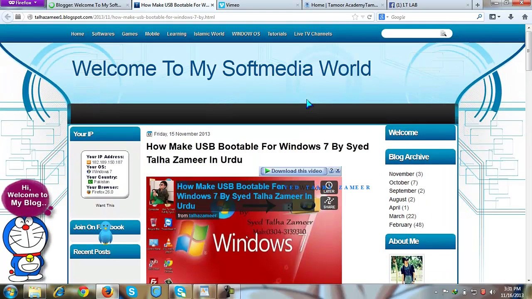Click the Share icon on the video

click(329, 203)
